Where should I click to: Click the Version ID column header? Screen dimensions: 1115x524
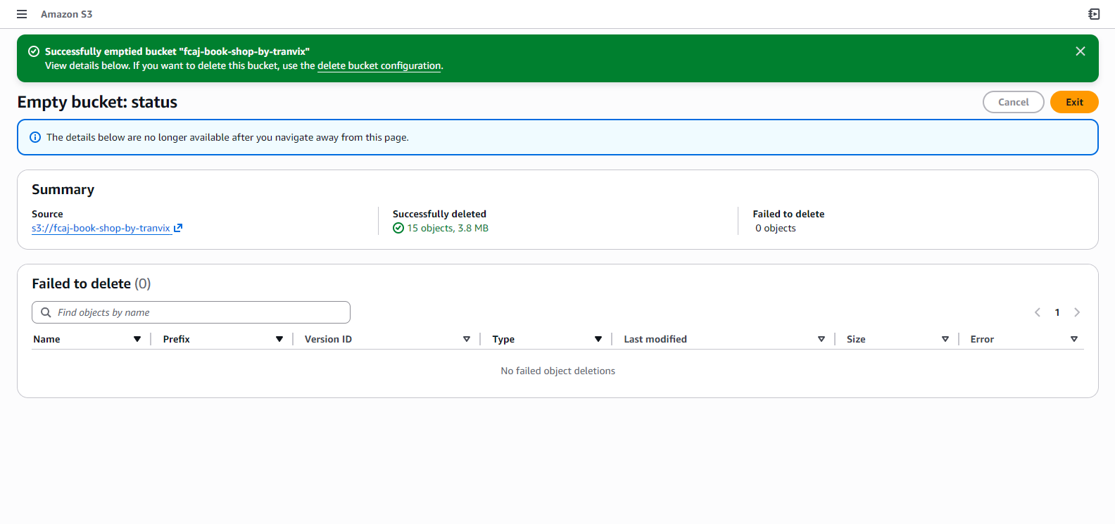328,339
